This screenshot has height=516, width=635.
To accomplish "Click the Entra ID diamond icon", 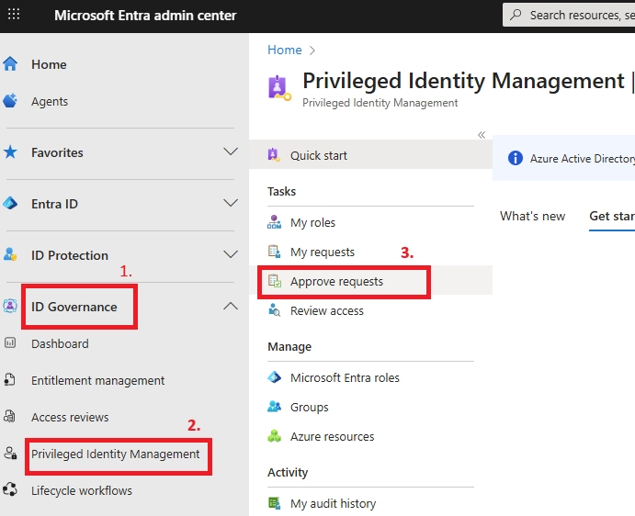I will coord(10,203).
